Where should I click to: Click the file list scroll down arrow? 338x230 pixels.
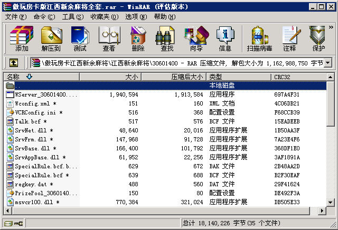(330, 202)
